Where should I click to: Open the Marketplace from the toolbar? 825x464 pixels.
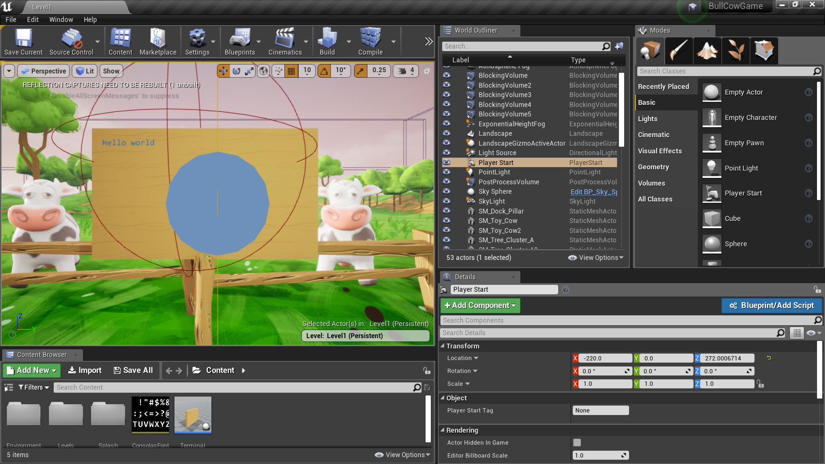(x=158, y=42)
